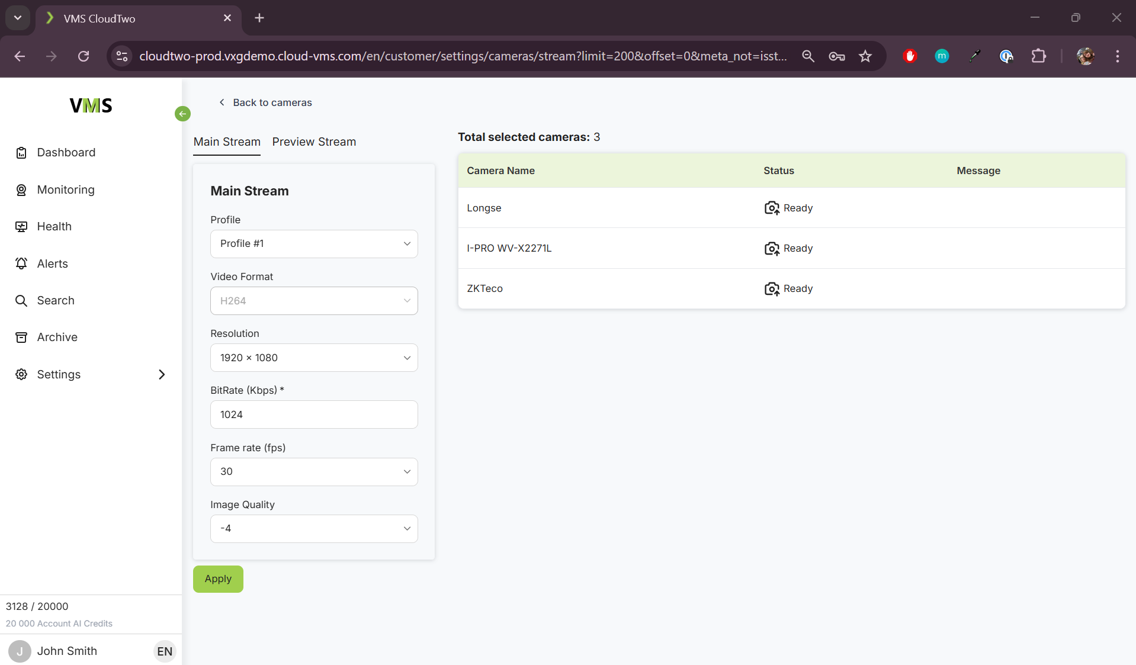Open browser extensions puzzle icon

pos(1038,56)
